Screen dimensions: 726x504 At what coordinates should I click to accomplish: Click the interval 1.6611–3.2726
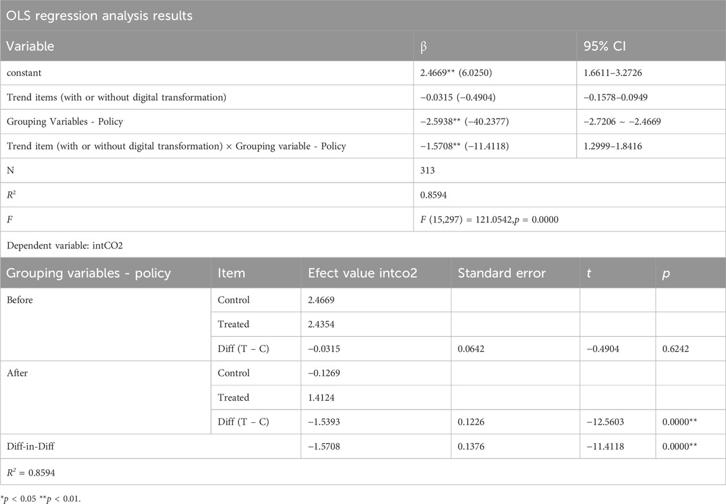[613, 73]
